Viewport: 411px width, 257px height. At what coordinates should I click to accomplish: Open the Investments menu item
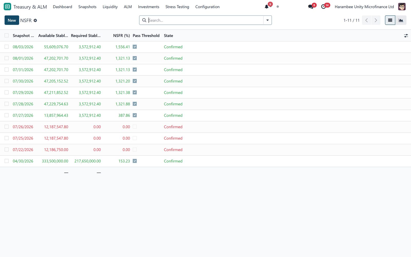tap(148, 7)
